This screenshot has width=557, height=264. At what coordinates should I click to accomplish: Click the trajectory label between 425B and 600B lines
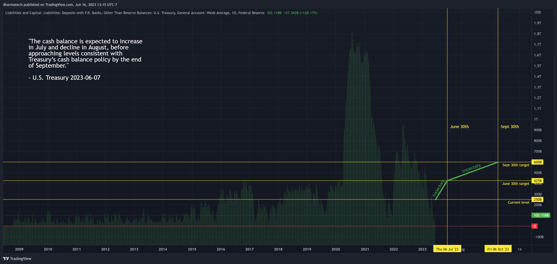[x=471, y=168]
